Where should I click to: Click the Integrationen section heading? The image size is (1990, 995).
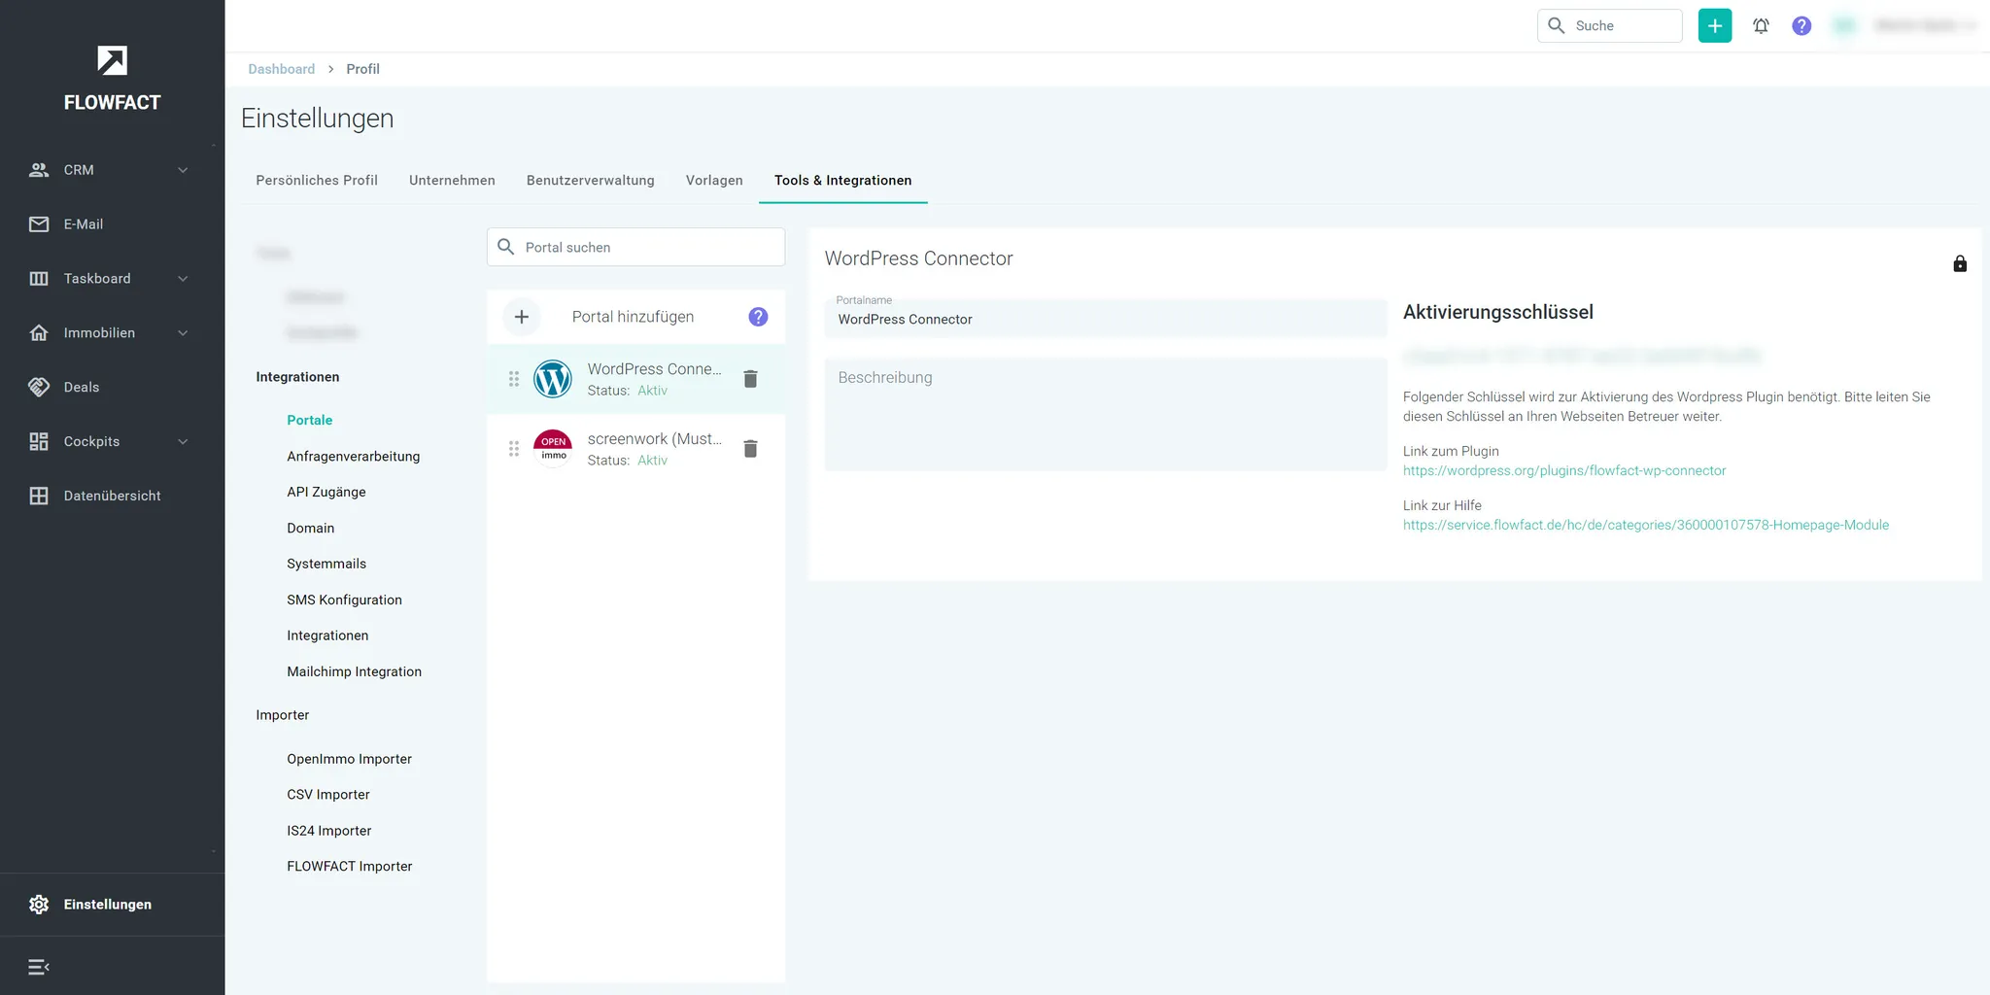point(298,377)
